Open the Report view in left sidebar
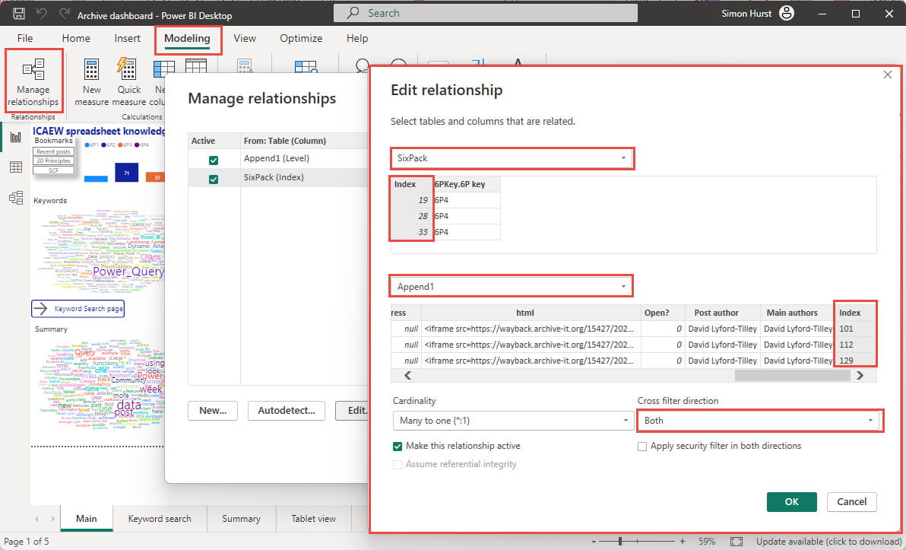Screen dimensions: 906x550 click(15, 137)
